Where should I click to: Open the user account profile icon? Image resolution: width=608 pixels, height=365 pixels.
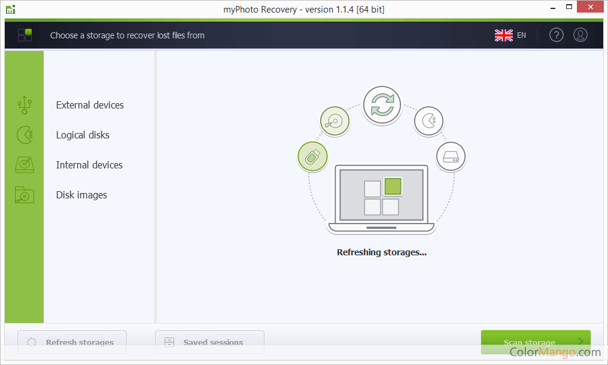[x=580, y=35]
